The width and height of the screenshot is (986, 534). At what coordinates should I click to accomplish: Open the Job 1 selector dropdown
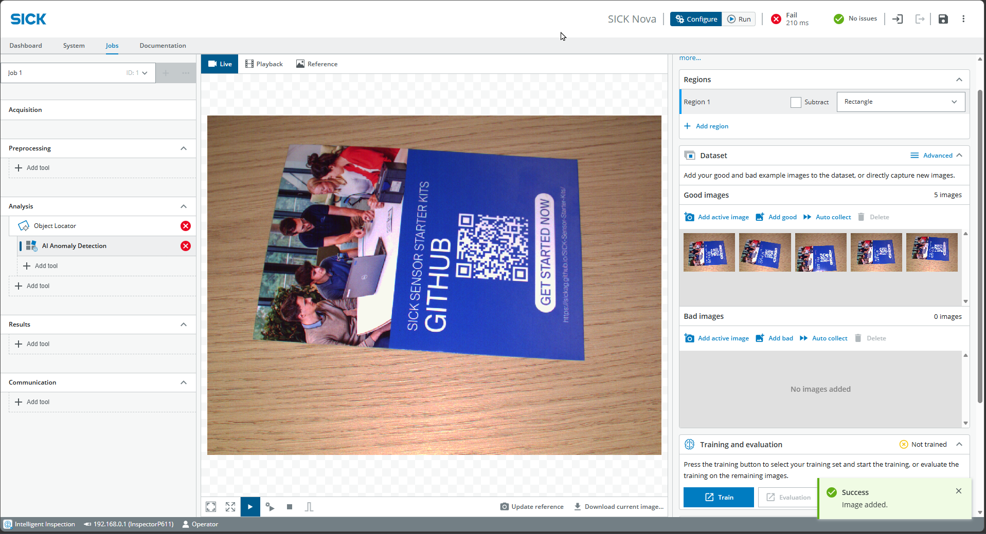click(x=78, y=73)
